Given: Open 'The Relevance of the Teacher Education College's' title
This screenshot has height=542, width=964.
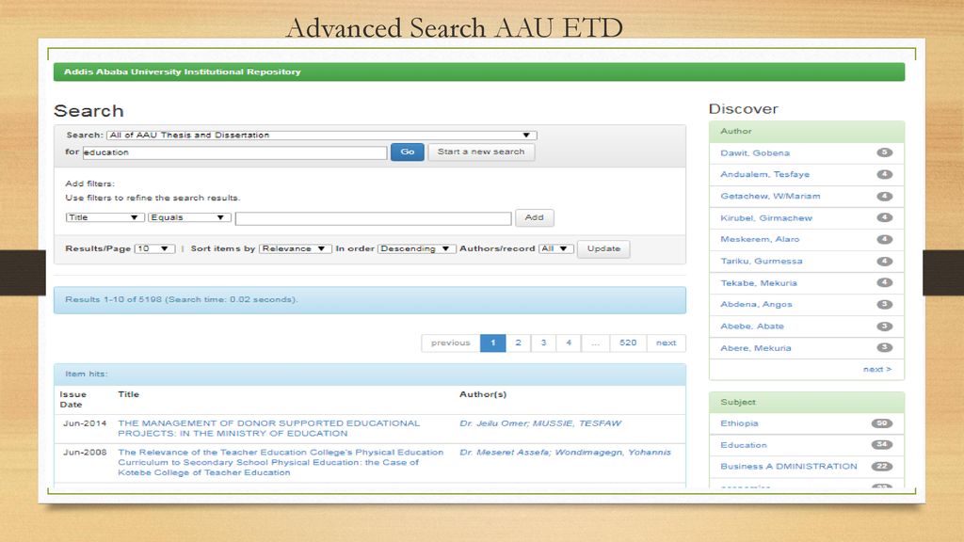Looking at the screenshot, I should [281, 462].
